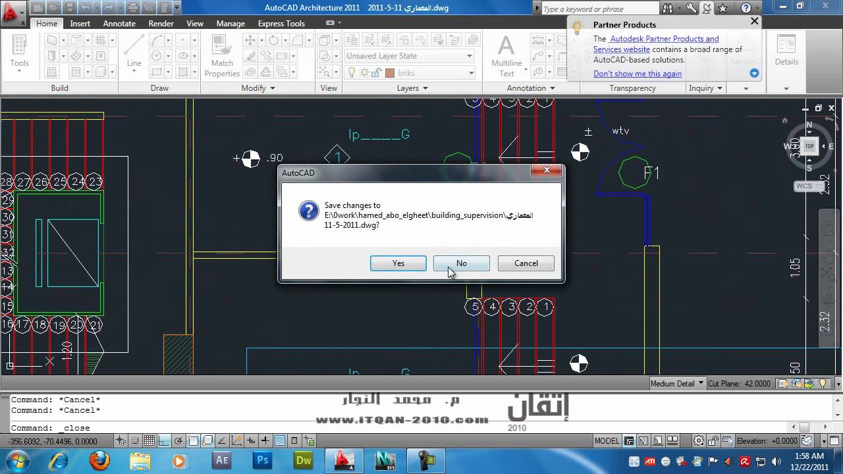Close the Partner Products notification

point(755,21)
